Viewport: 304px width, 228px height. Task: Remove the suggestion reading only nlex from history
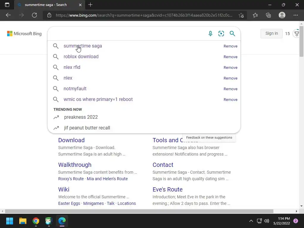coord(230,78)
